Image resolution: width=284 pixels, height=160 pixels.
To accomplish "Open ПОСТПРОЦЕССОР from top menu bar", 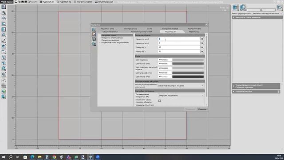I will pyautogui.click(x=104, y=2).
